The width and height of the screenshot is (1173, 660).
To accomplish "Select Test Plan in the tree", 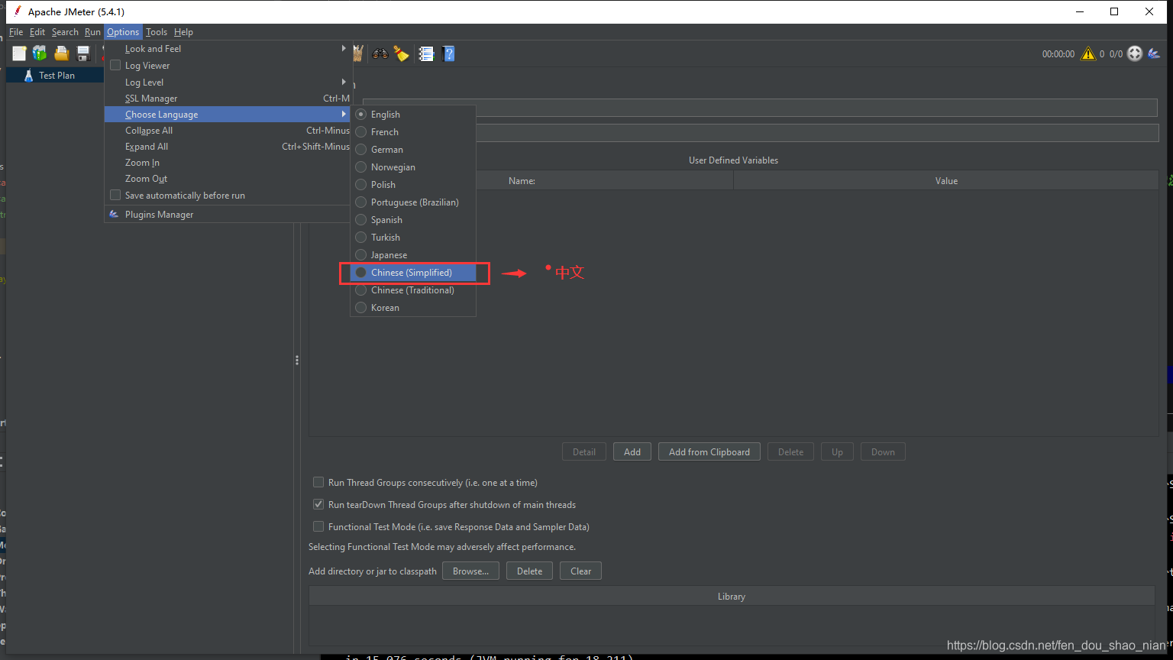I will [x=57, y=76].
